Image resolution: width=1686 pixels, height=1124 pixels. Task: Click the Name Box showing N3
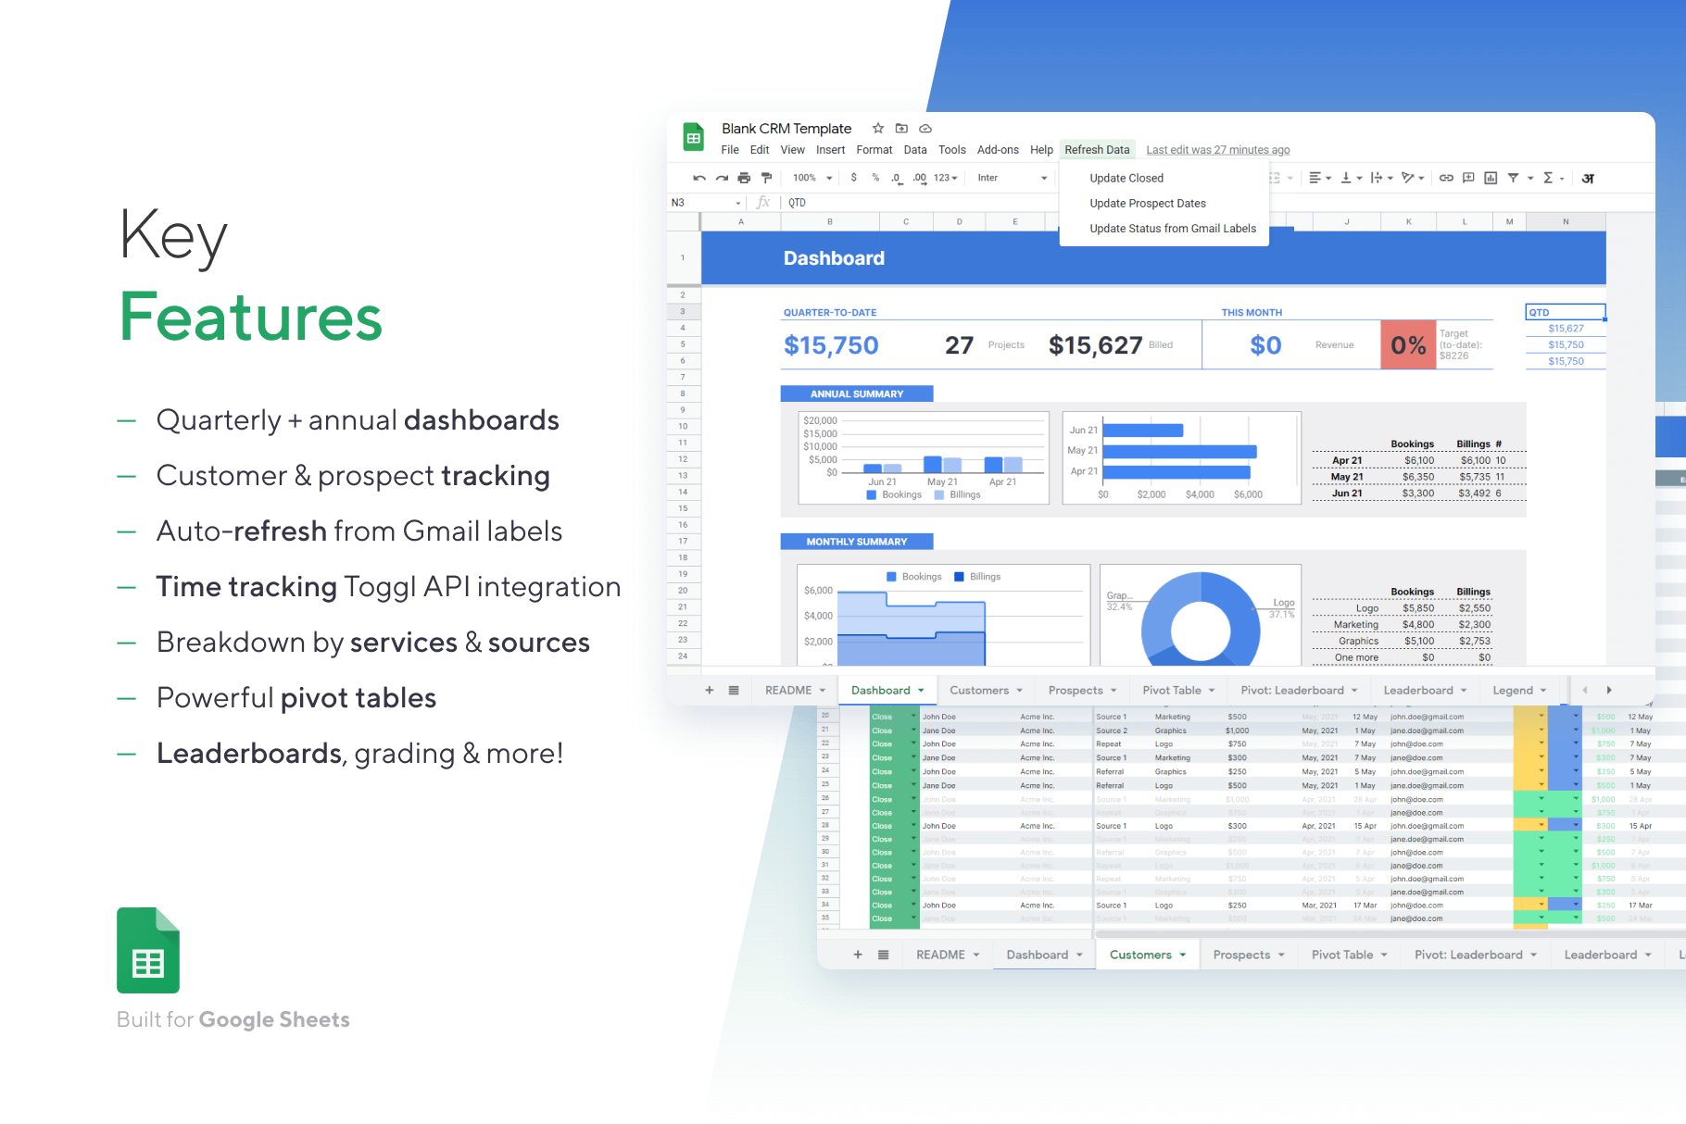pos(704,203)
